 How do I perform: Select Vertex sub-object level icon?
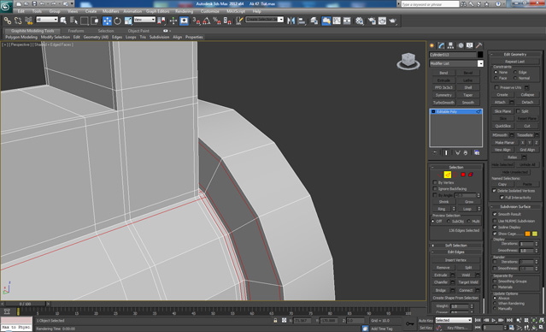click(x=441, y=175)
